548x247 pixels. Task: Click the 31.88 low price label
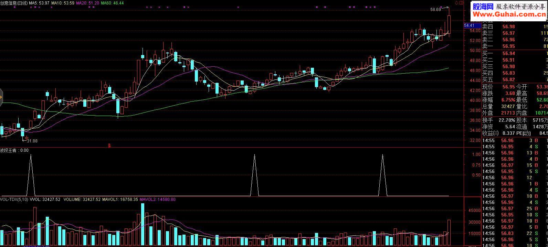32,141
